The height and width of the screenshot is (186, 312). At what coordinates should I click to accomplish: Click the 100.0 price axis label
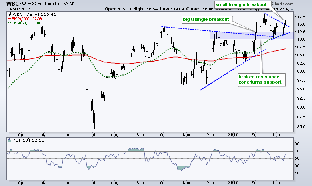coord(300,72)
